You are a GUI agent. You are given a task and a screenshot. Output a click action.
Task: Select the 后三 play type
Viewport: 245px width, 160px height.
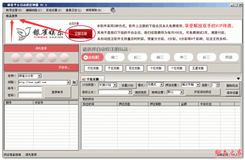[206, 57]
